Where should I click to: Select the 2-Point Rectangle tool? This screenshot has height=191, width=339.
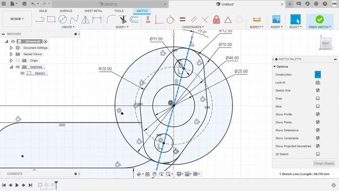[51, 20]
